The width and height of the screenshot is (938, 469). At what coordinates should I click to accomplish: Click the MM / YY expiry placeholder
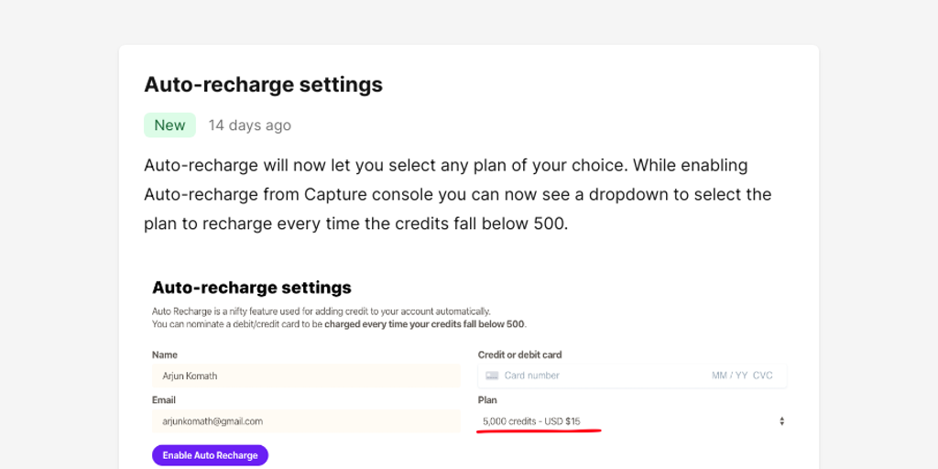coord(729,376)
